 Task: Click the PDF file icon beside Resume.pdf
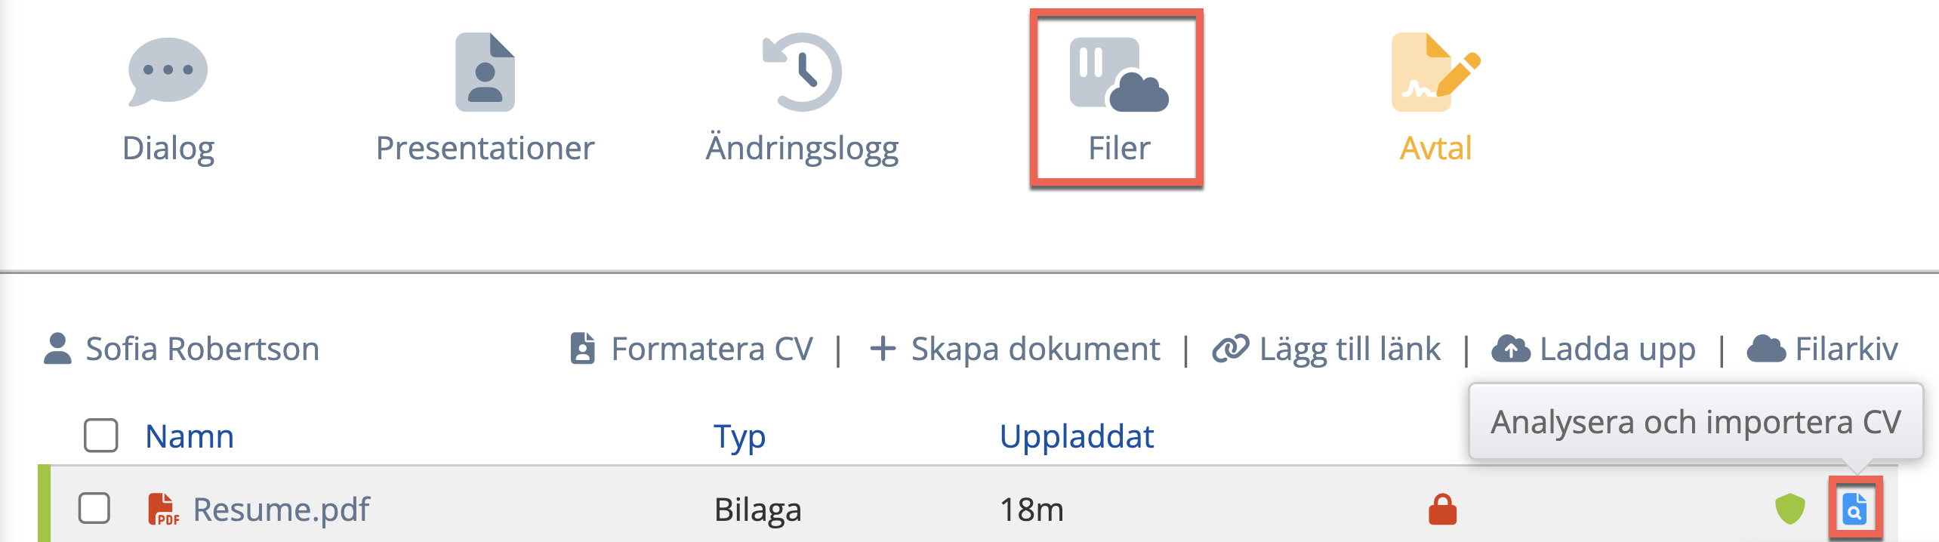tap(163, 509)
